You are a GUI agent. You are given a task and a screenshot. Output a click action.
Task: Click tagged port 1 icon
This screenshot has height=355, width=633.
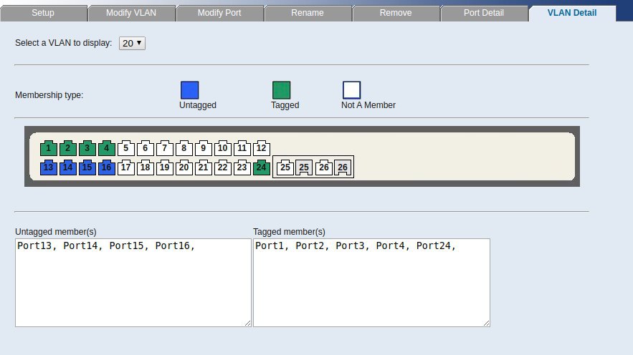tap(49, 148)
